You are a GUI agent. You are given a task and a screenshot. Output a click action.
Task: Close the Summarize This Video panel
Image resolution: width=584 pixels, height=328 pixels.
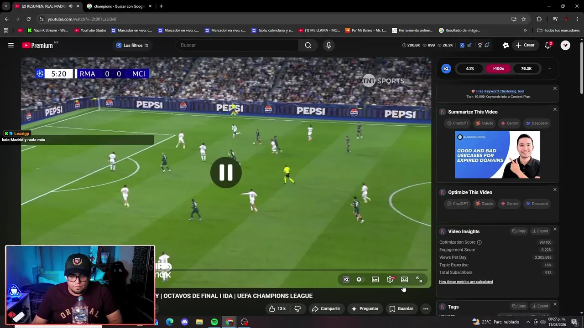[555, 109]
